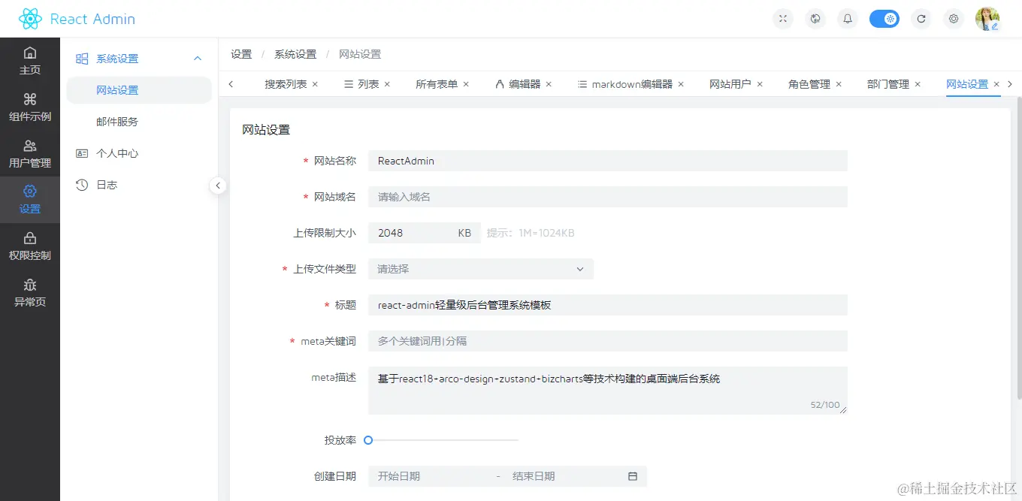This screenshot has height=501, width=1022.
Task: Click 设置 in the breadcrumb
Action: 241,53
